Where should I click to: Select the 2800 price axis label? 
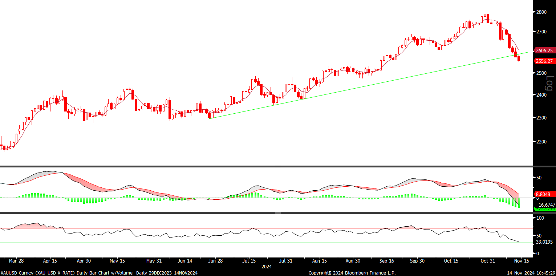point(541,12)
